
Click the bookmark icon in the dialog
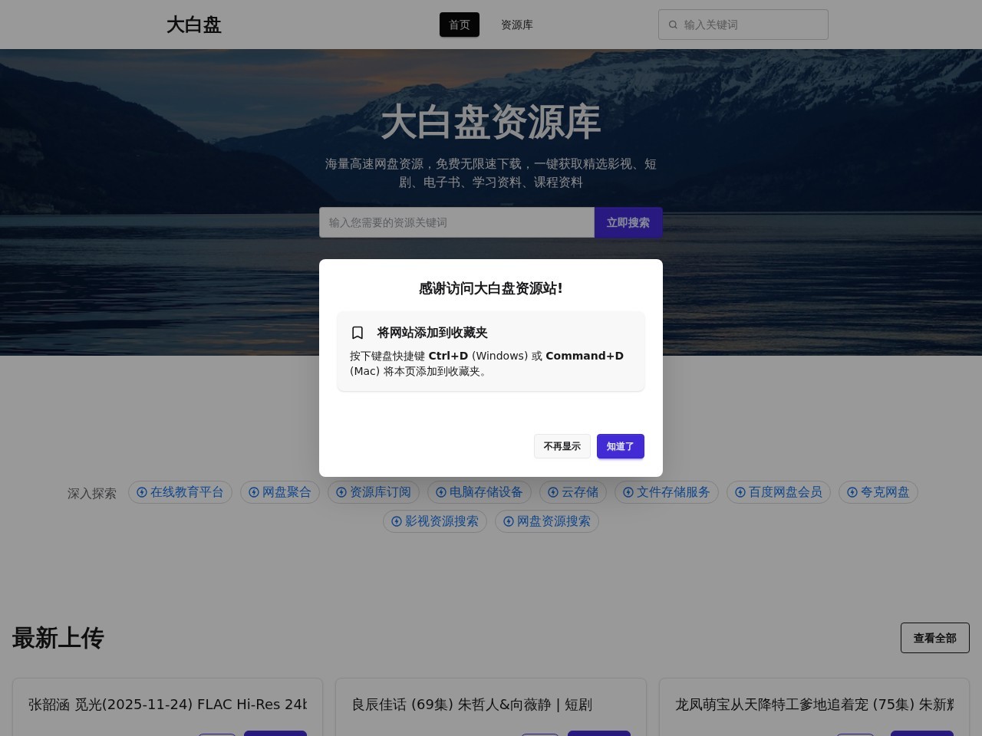(358, 332)
